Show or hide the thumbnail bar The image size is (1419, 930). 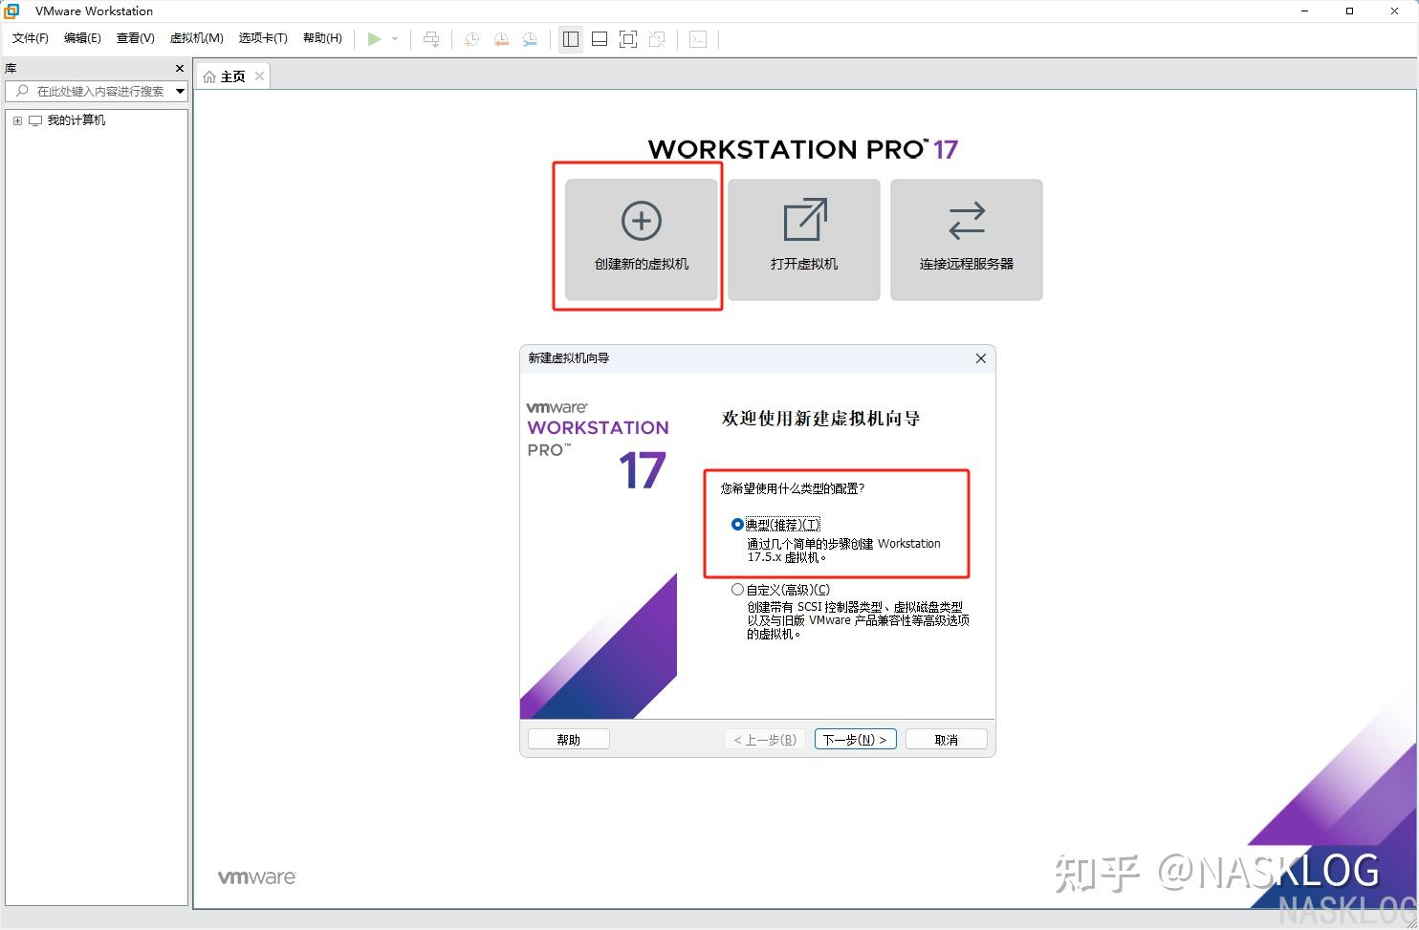coord(600,39)
